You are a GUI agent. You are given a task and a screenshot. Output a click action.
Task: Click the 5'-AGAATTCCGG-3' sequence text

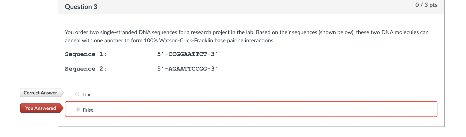point(187,69)
